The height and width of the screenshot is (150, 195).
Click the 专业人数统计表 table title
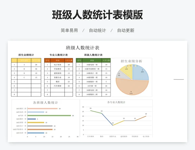(58, 55)
